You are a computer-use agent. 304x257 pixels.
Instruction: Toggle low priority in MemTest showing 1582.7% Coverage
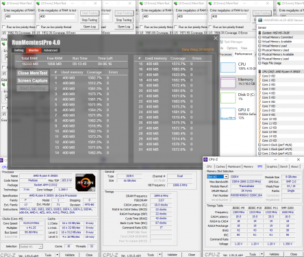pos(3,27)
